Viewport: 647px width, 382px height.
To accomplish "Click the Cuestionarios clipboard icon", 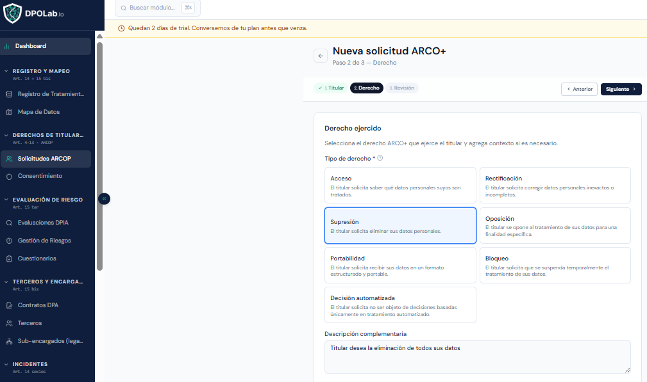I will 9,259.
